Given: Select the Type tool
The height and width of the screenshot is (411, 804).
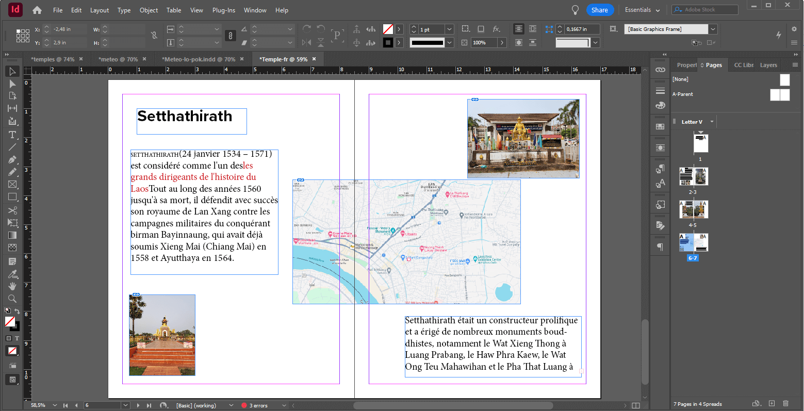Looking at the screenshot, I should pos(12,135).
